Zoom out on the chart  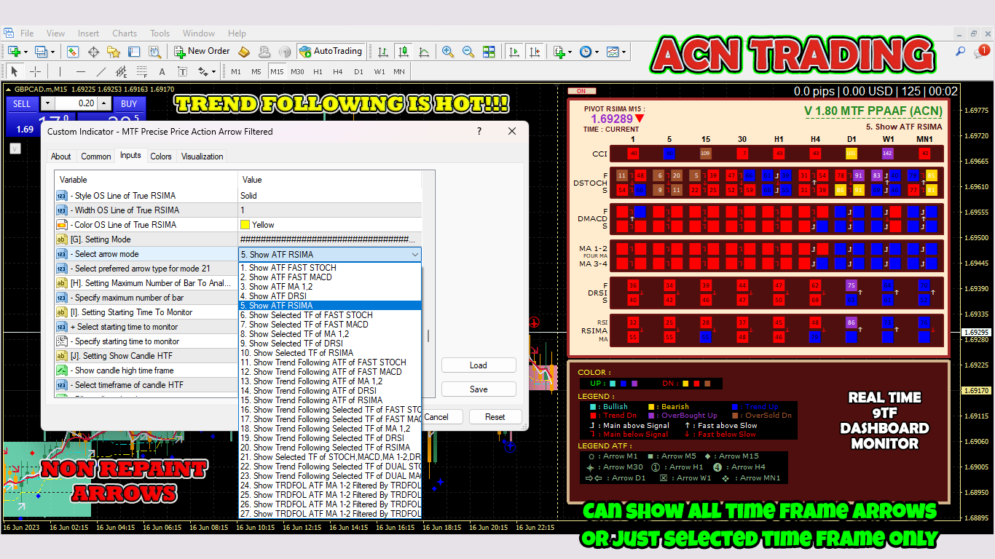point(468,52)
